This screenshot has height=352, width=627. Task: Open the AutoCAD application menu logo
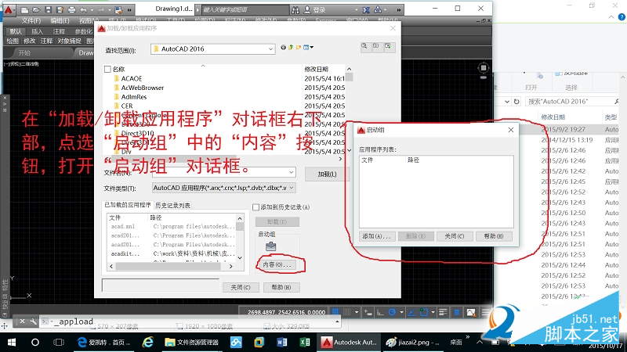coord(8,9)
